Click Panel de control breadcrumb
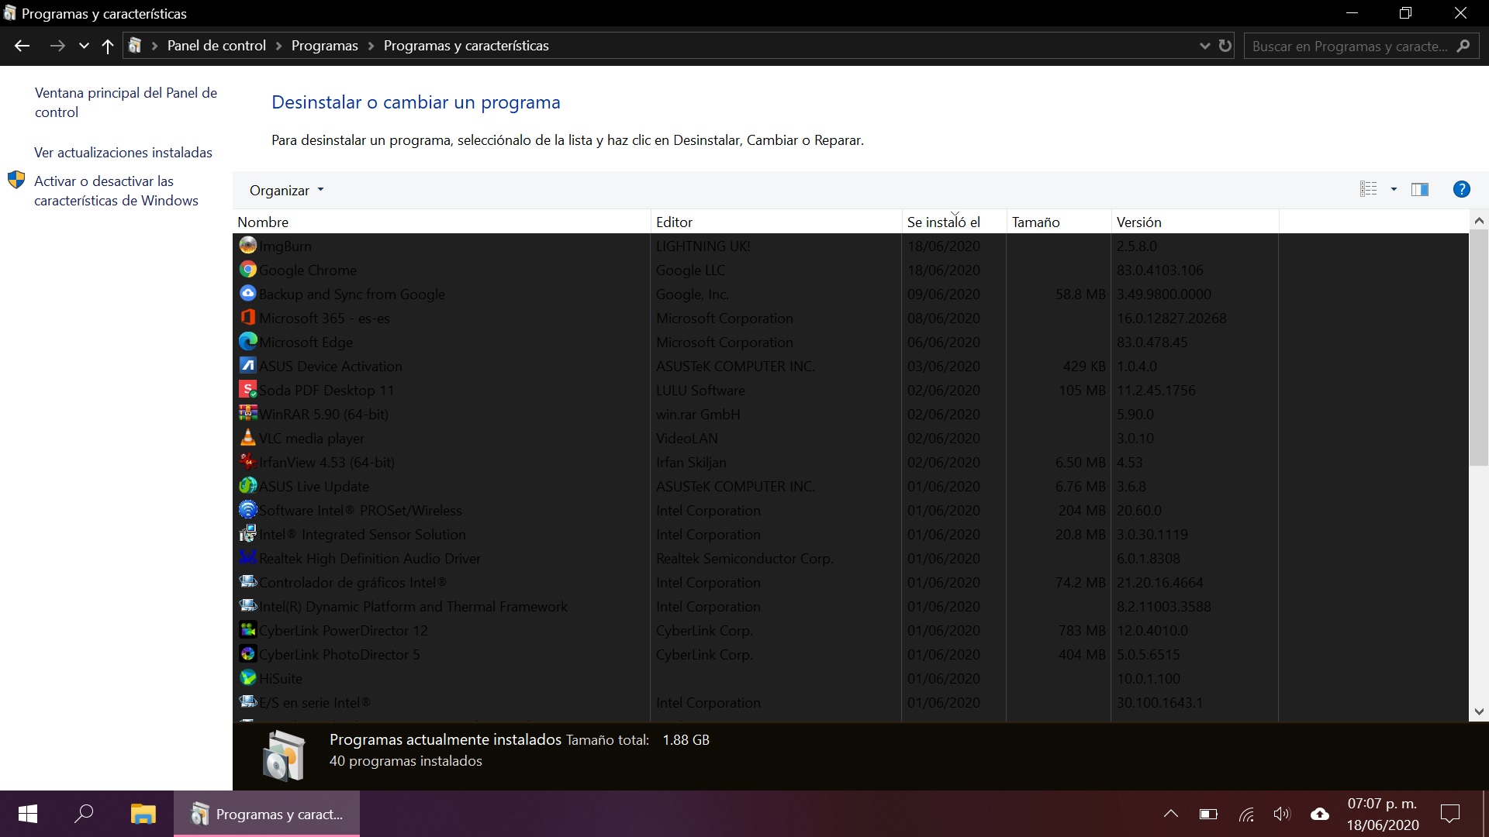 (x=216, y=46)
